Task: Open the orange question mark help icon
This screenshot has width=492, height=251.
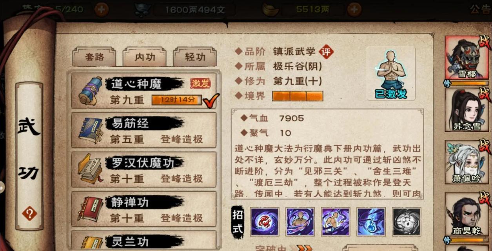Action: [29, 213]
